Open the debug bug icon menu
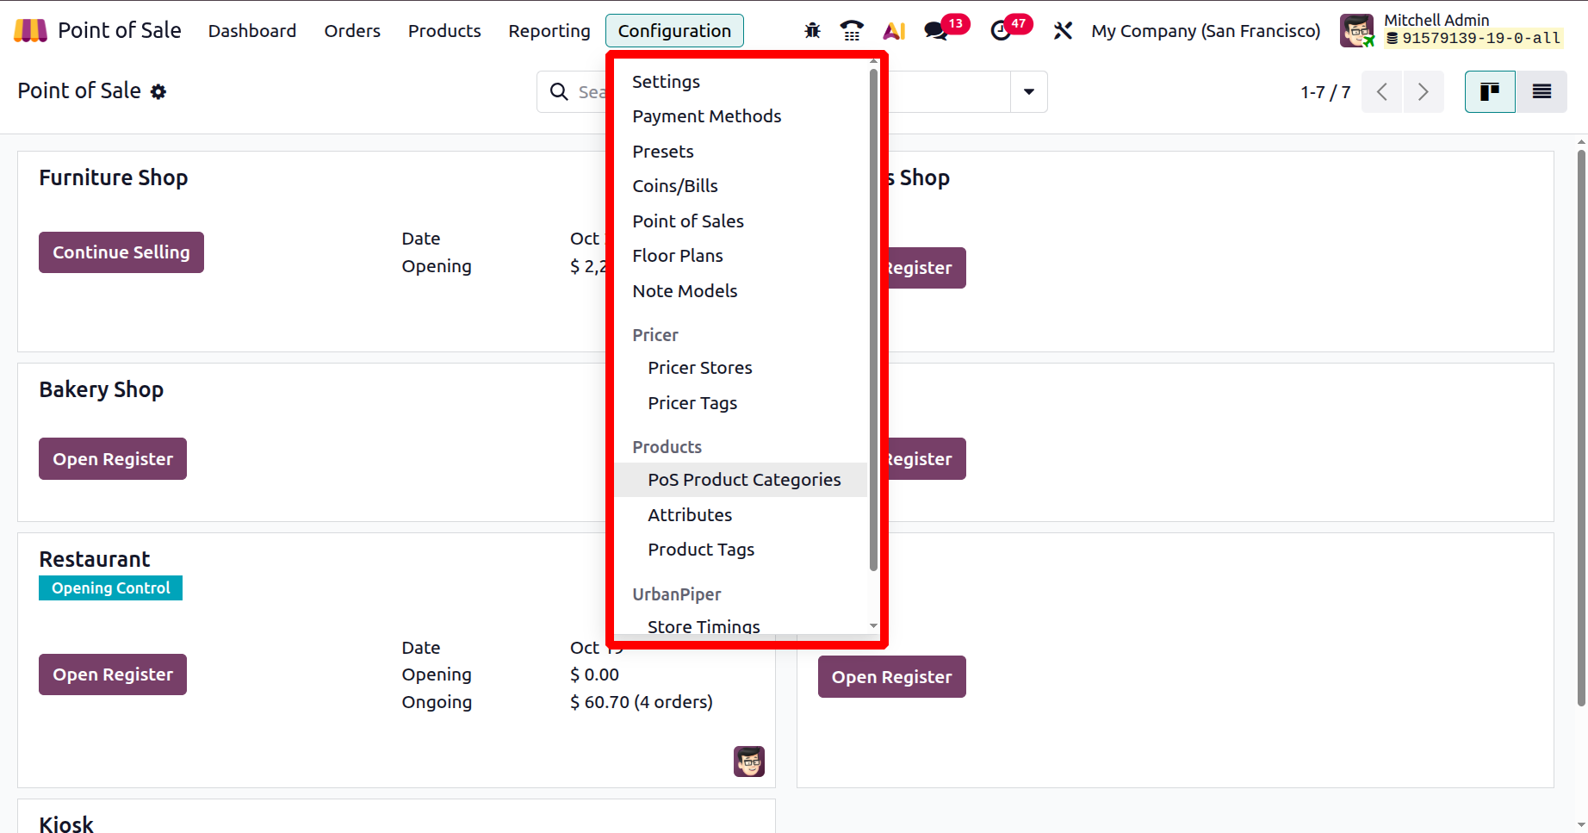The height and width of the screenshot is (833, 1588). [812, 31]
